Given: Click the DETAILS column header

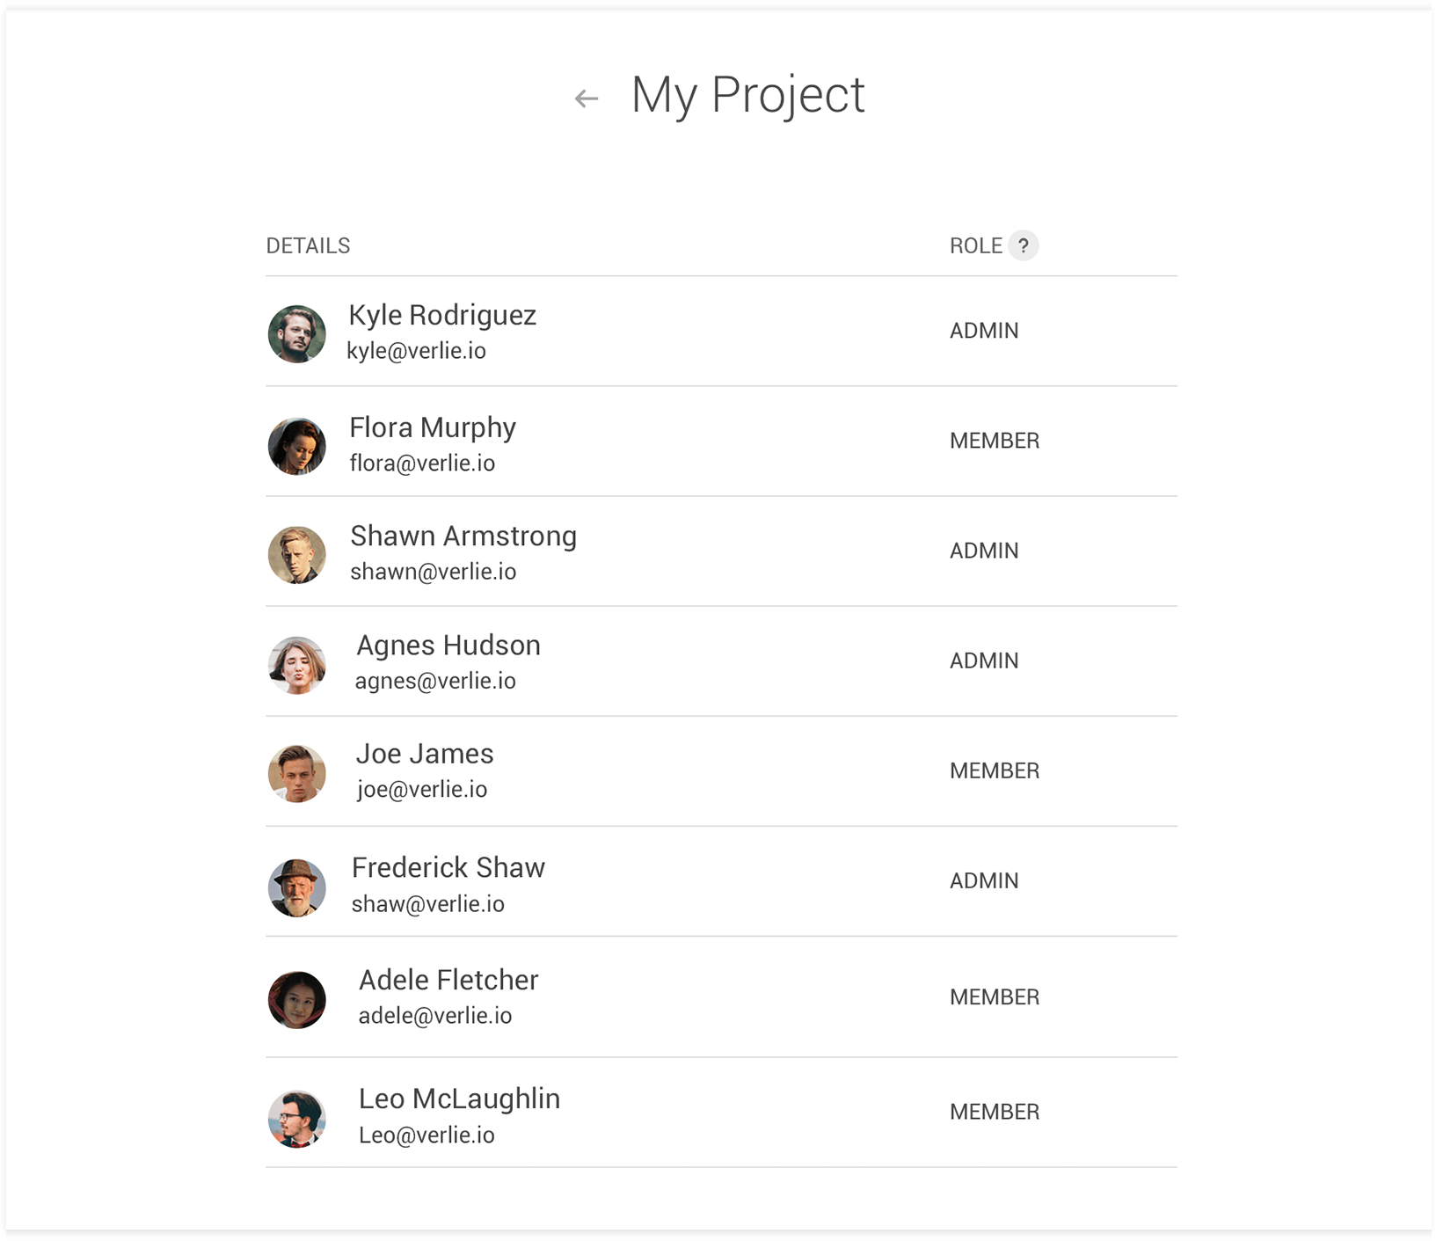Looking at the screenshot, I should [308, 246].
